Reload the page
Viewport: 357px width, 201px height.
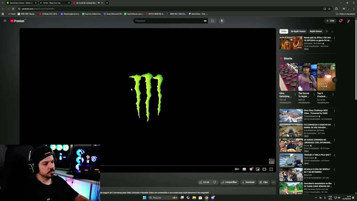(13, 9)
